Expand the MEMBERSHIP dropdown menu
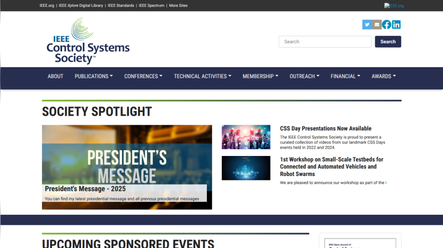The width and height of the screenshot is (443, 248). [260, 76]
